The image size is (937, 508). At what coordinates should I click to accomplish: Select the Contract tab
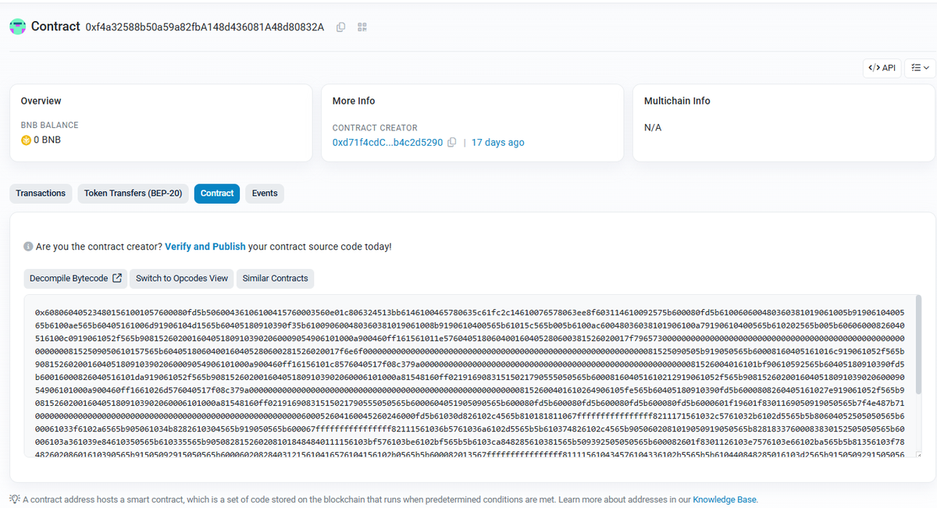pyautogui.click(x=217, y=194)
